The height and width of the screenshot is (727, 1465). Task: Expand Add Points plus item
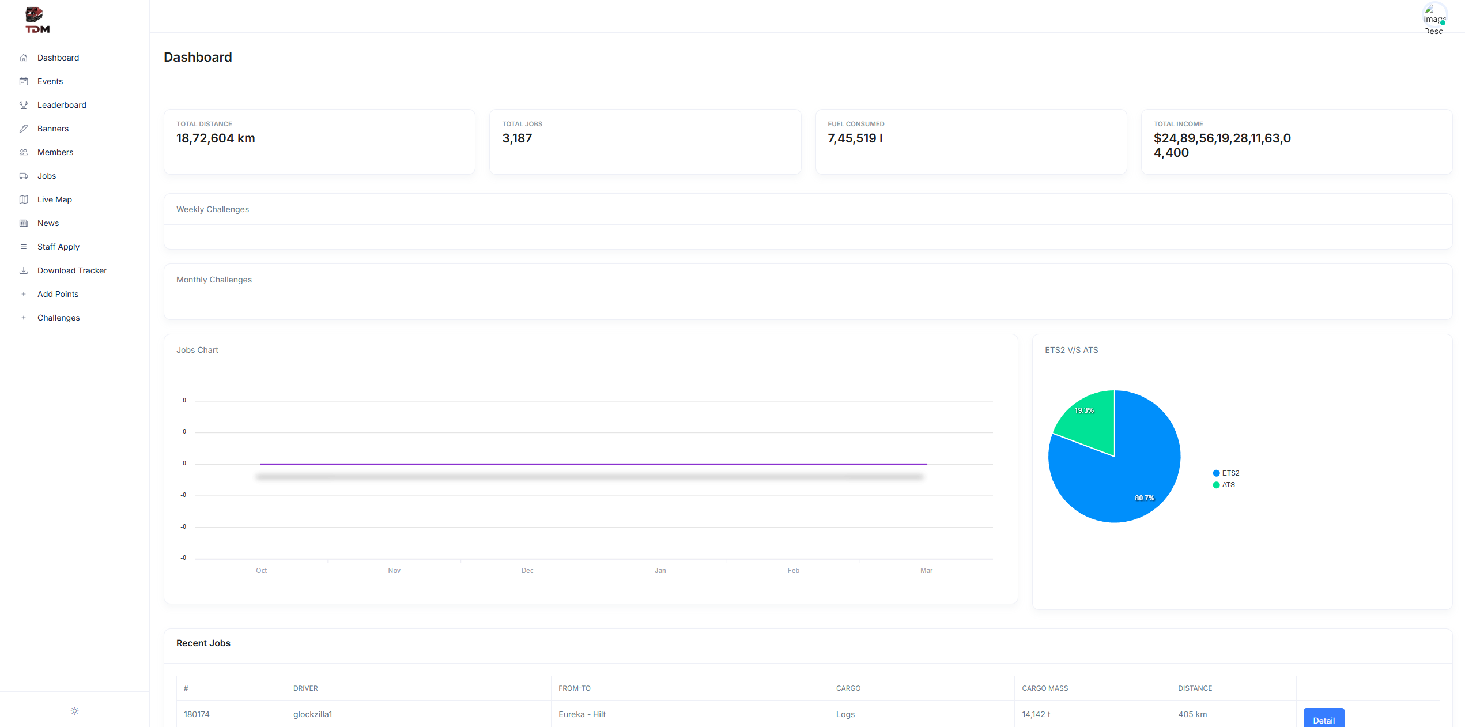[x=58, y=294]
